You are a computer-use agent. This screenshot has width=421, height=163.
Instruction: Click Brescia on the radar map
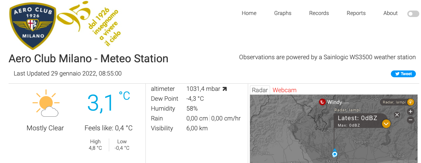click(397, 156)
